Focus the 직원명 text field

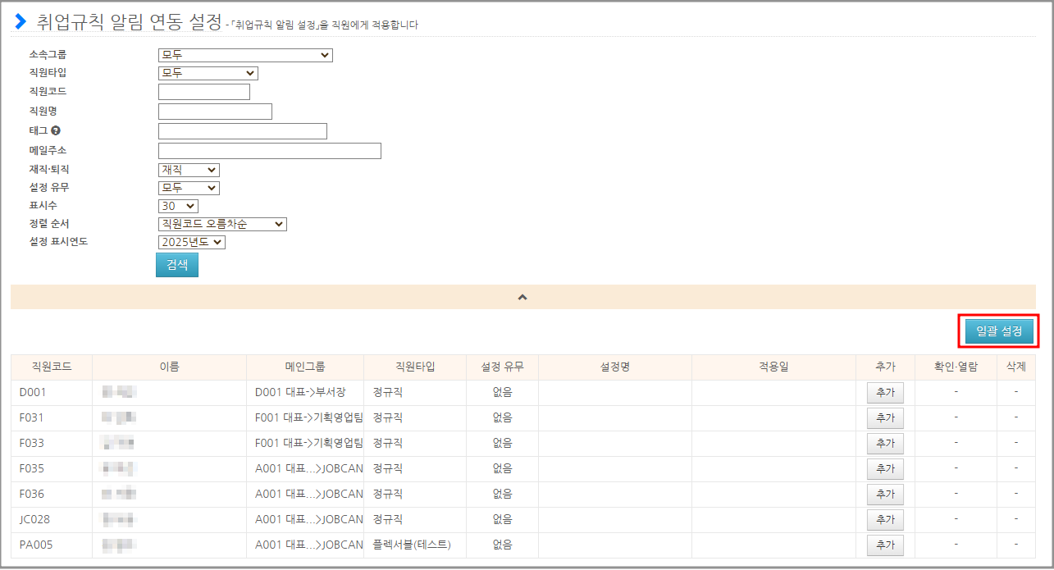click(x=215, y=112)
